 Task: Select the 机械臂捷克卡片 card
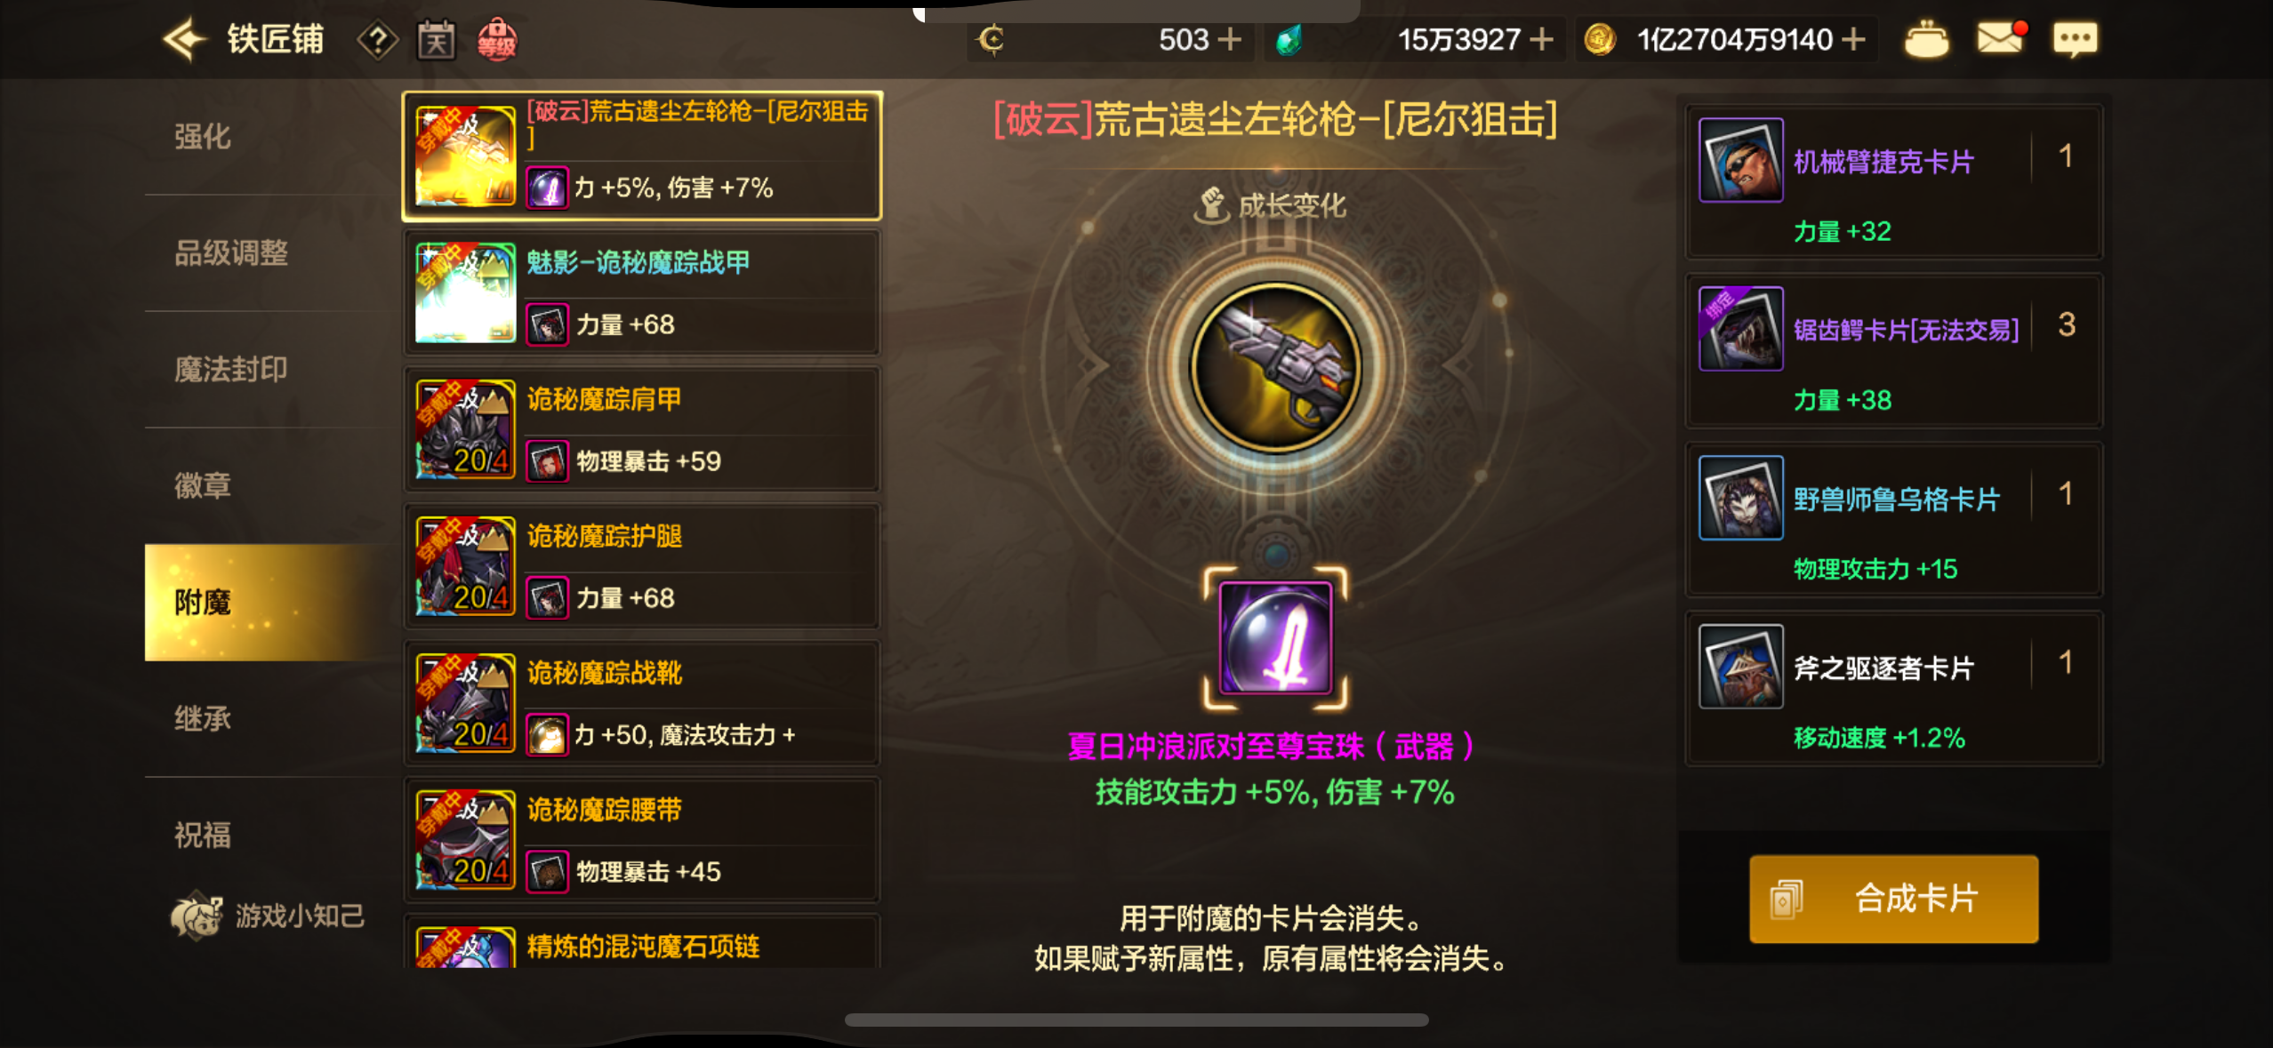coord(1894,181)
